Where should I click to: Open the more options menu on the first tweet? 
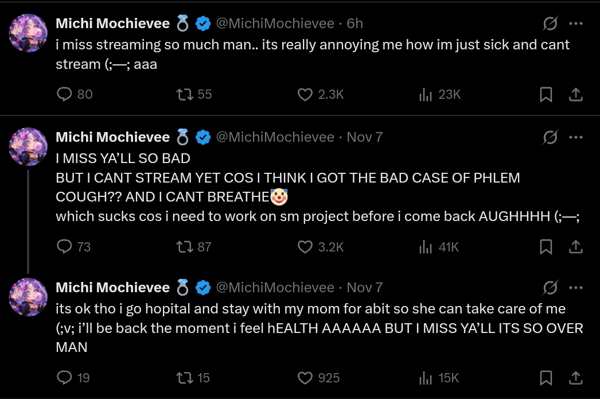pyautogui.click(x=575, y=24)
